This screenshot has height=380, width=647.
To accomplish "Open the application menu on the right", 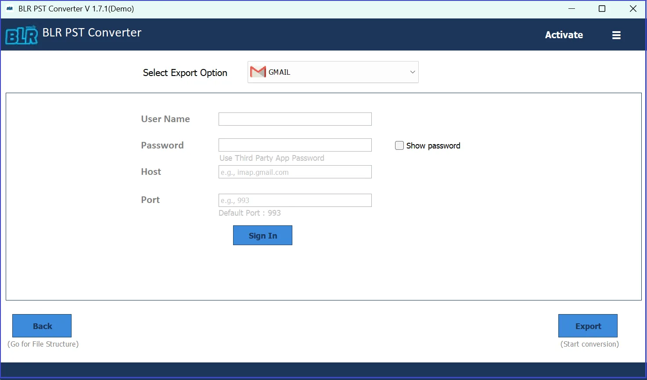I will 616,35.
